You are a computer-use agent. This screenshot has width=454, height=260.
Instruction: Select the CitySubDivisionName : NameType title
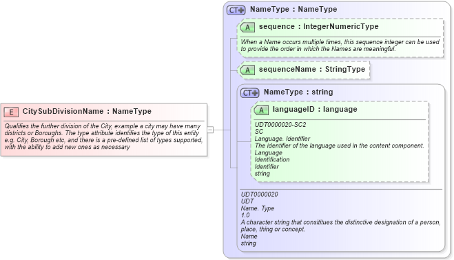click(87, 111)
